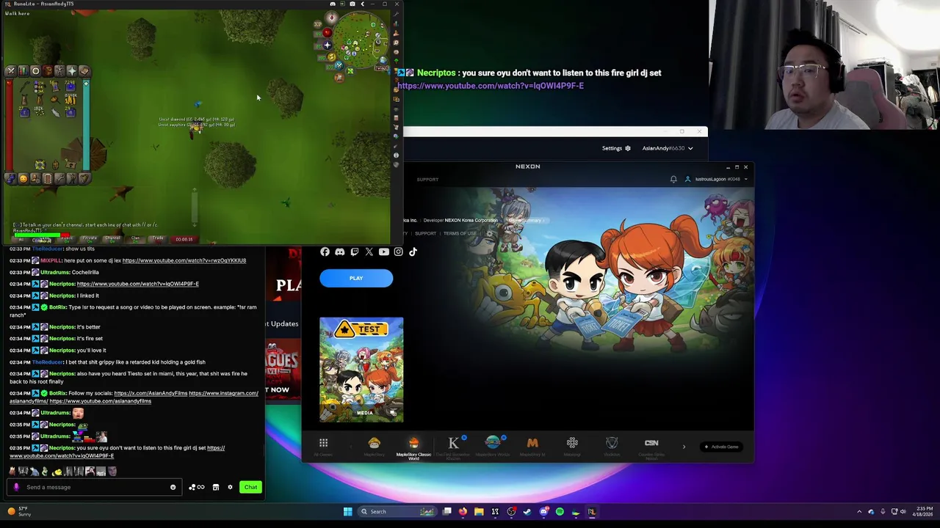Open the Inventory backpack tab in RuneLite
940x528 pixels.
point(48,71)
